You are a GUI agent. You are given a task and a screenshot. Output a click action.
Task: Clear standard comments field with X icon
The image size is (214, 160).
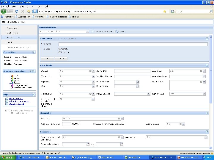tap(119, 137)
